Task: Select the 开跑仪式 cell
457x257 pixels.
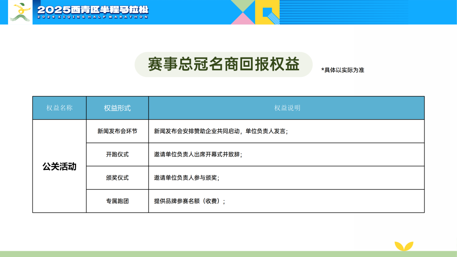Action: [x=117, y=155]
